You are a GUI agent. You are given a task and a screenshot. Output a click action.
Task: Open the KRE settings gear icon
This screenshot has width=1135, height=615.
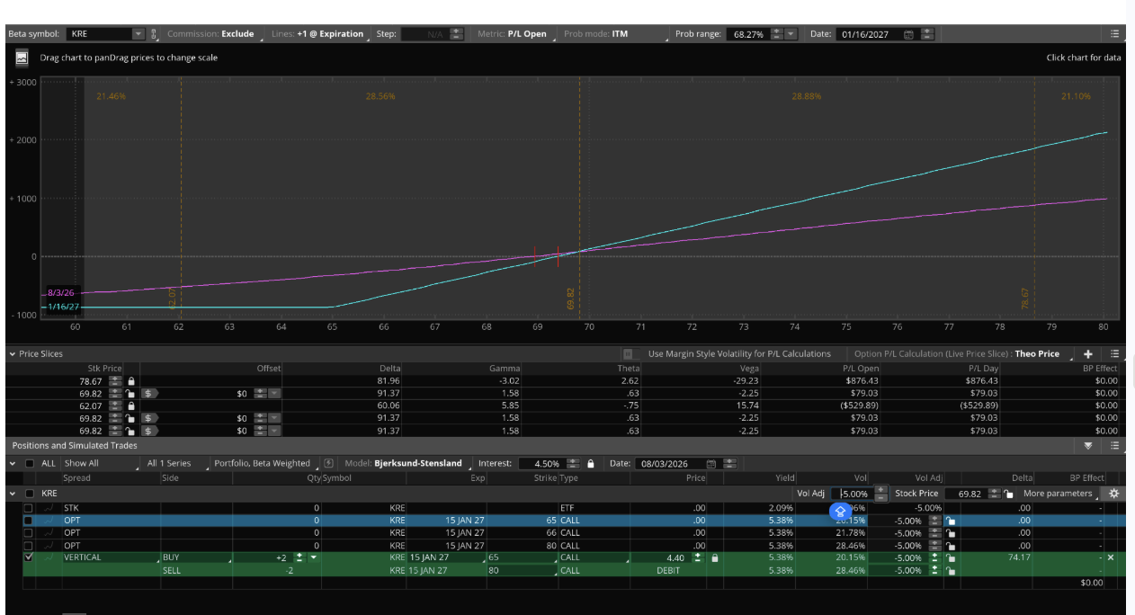[1114, 494]
